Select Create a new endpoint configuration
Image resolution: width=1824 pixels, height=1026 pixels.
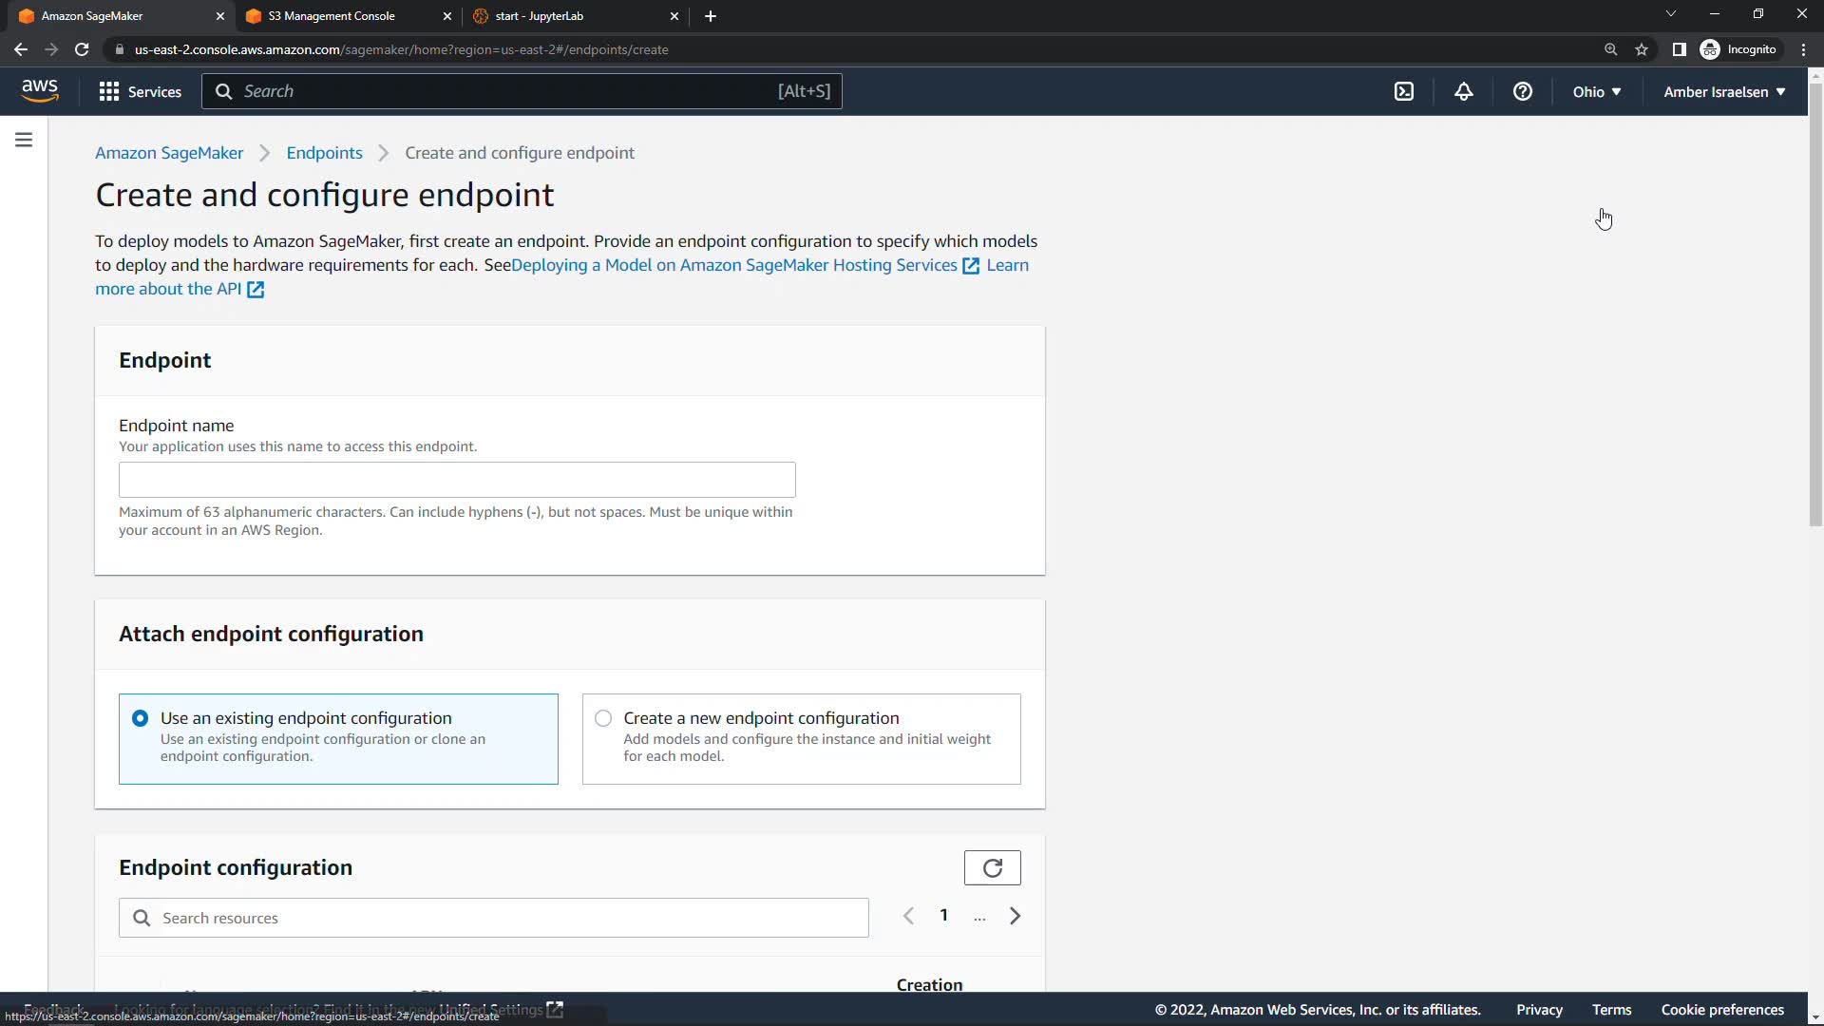coord(603,718)
